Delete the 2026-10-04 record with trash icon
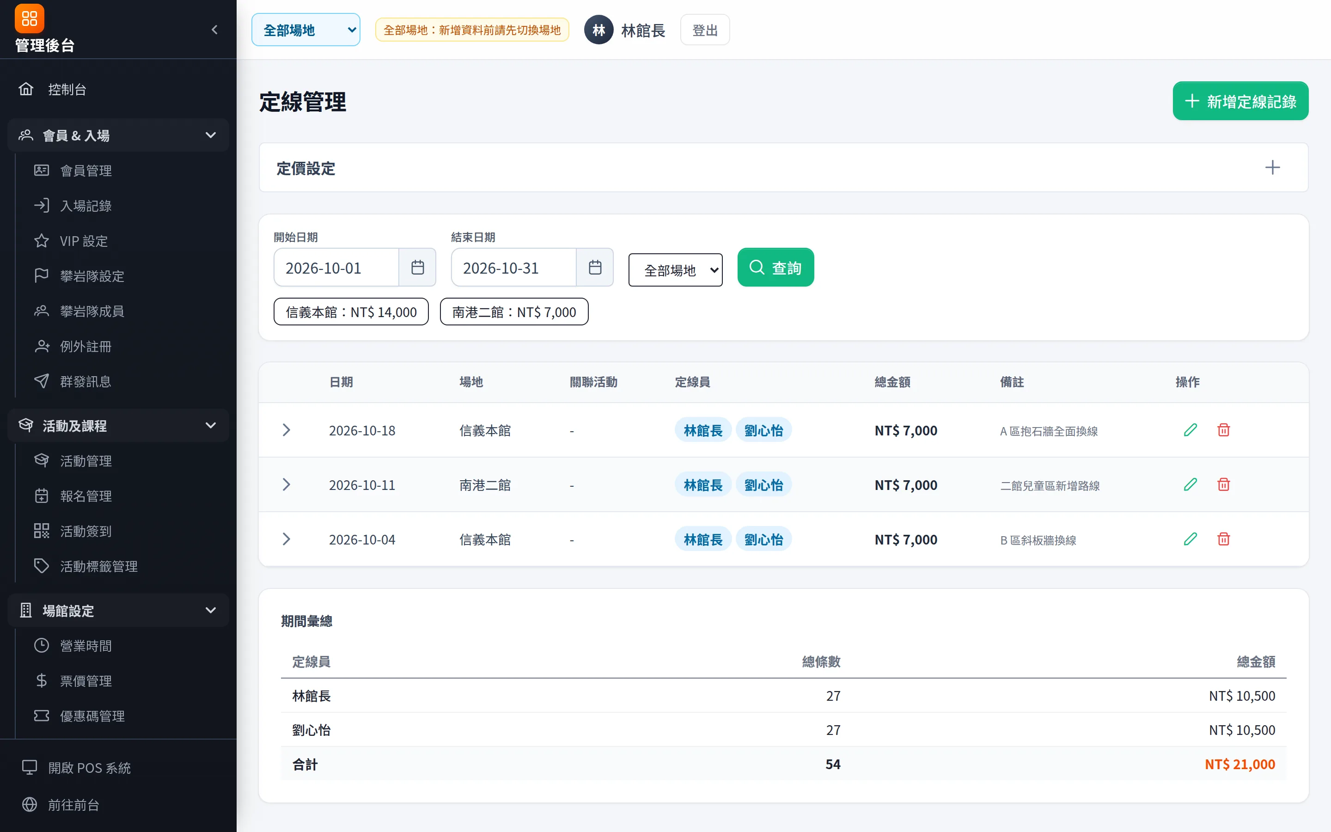This screenshot has height=832, width=1331. coord(1223,539)
